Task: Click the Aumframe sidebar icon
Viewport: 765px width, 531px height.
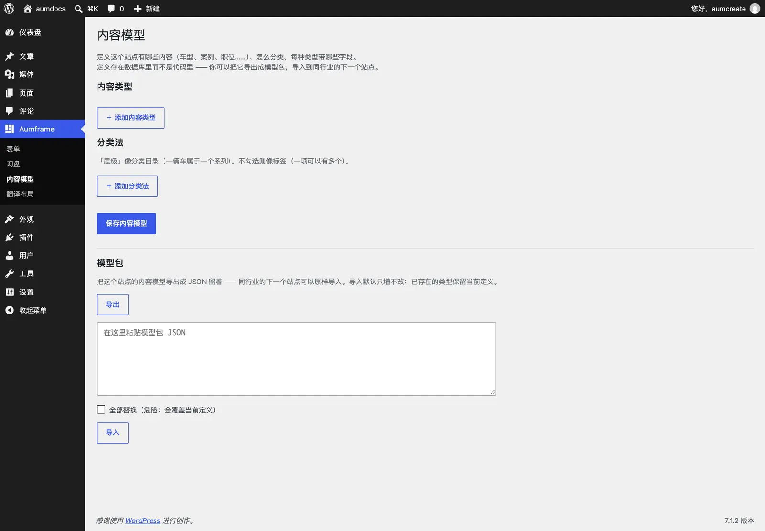Action: (10, 129)
